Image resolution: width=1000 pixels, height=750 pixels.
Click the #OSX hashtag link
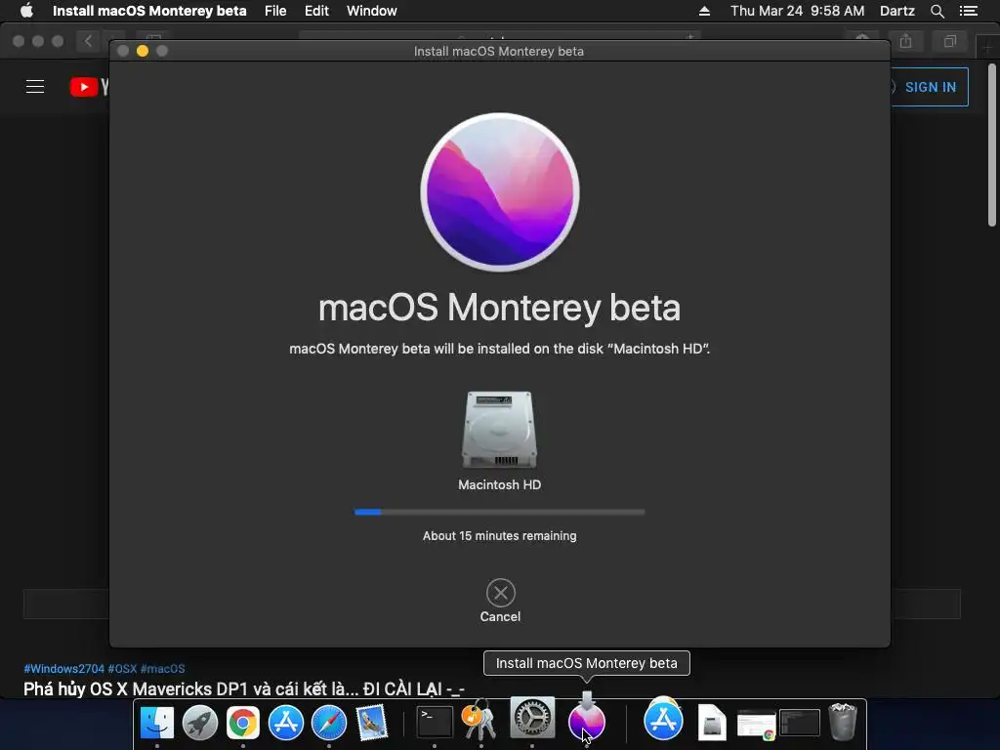click(x=122, y=668)
